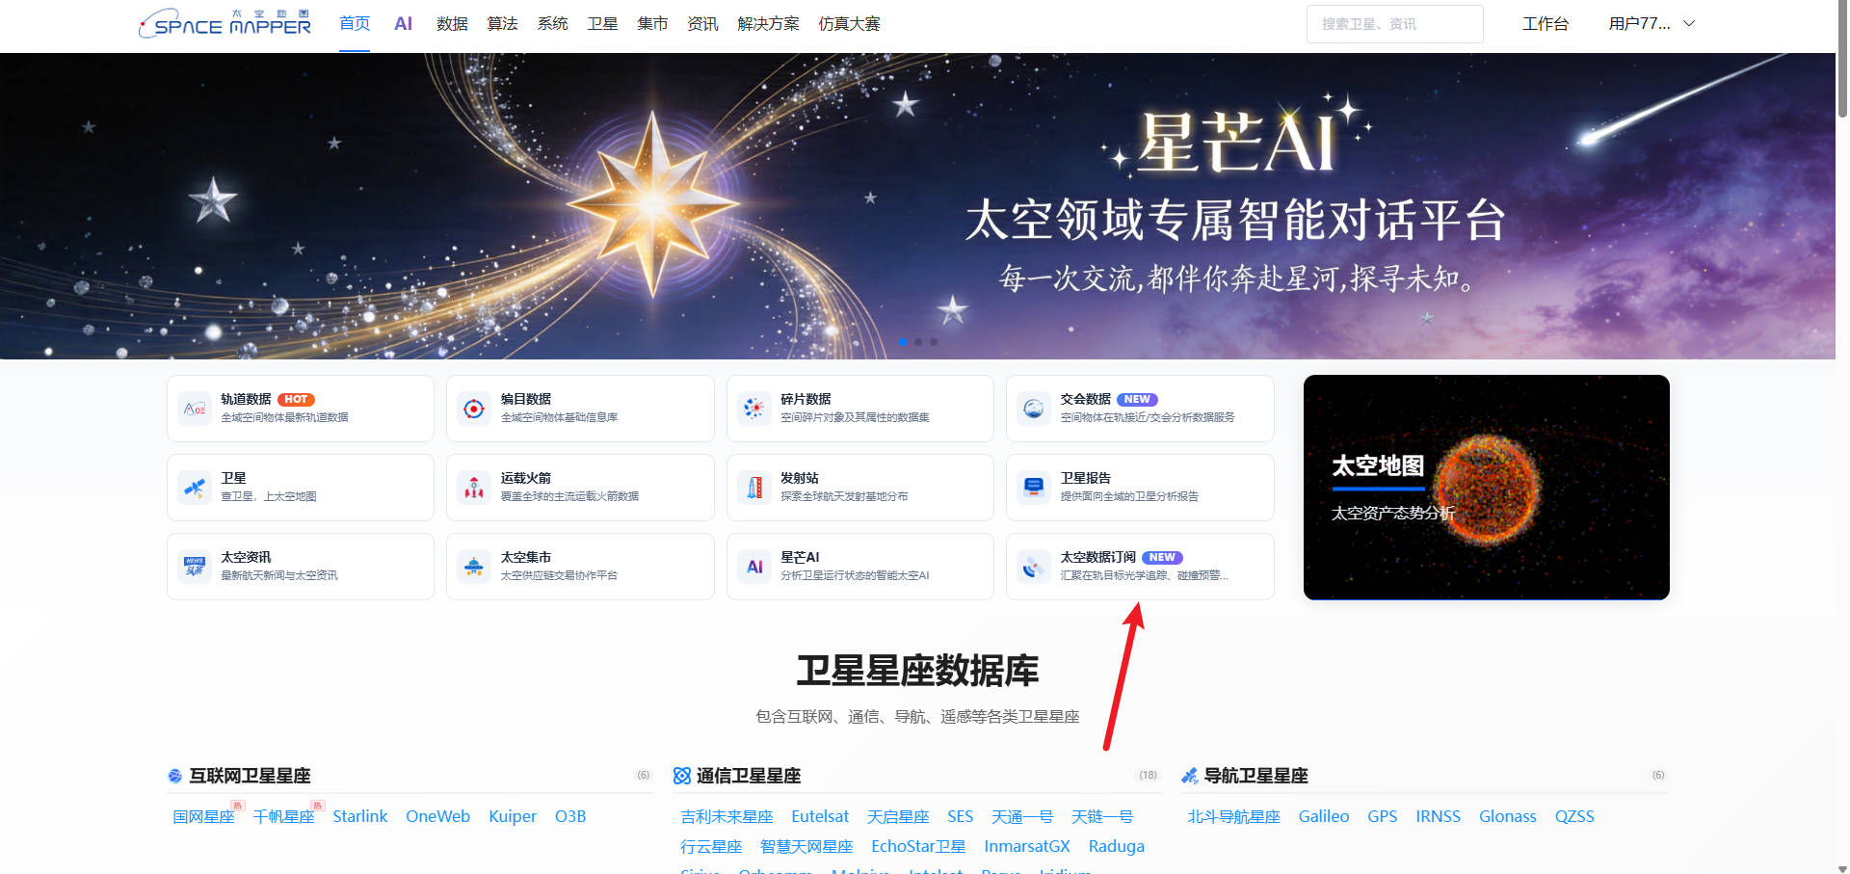Open the 天链一号 link
This screenshot has width=1850, height=874.
point(1102,817)
